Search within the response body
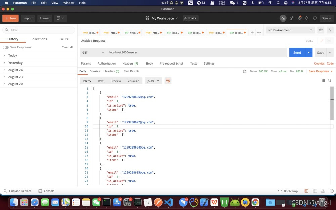Image resolution: width=336 pixels, height=210 pixels. [x=329, y=80]
